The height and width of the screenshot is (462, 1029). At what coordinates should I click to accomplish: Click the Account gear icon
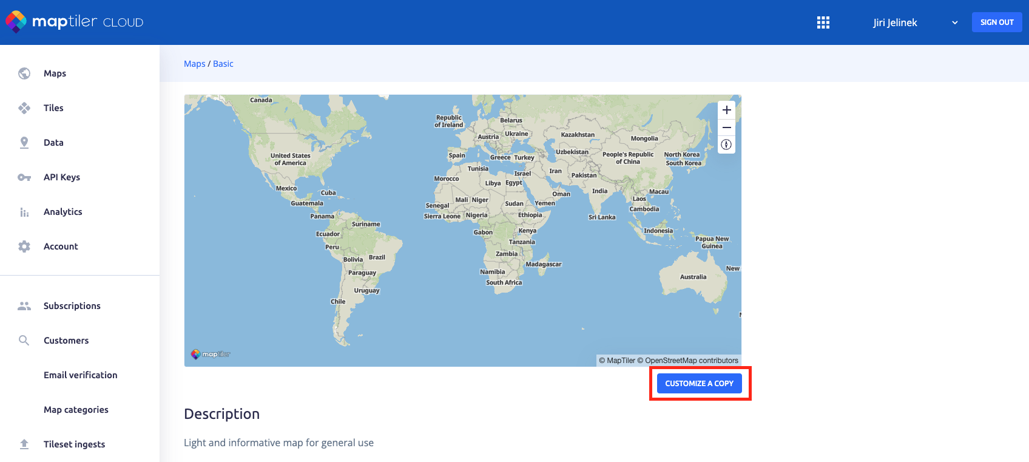tap(24, 246)
